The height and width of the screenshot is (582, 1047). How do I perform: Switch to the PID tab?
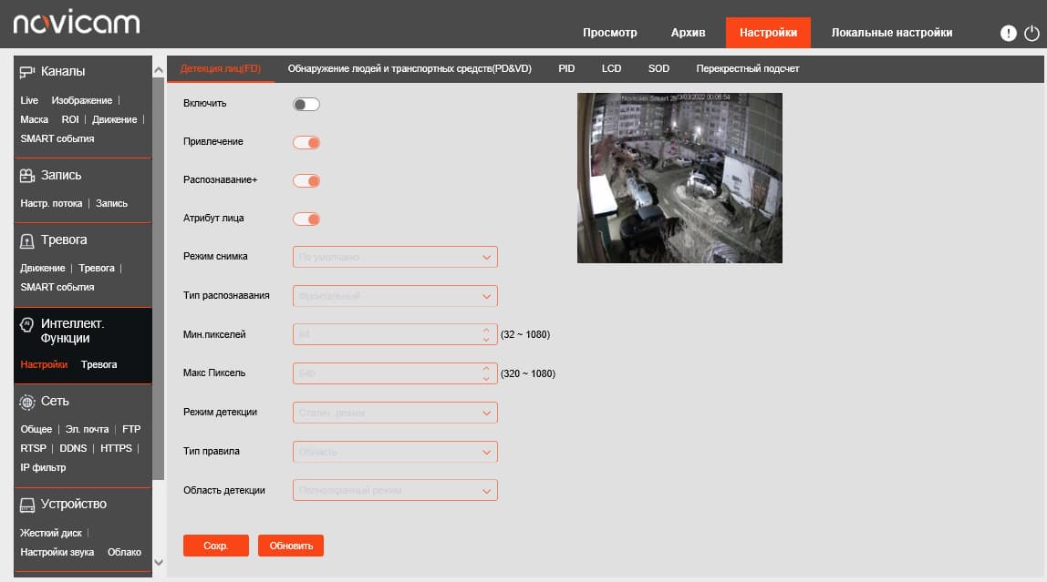[x=566, y=68]
